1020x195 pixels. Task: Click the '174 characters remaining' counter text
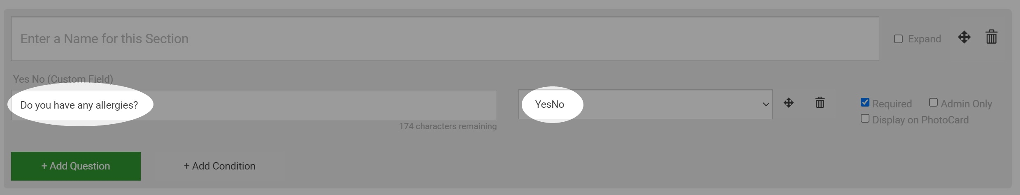(x=447, y=126)
